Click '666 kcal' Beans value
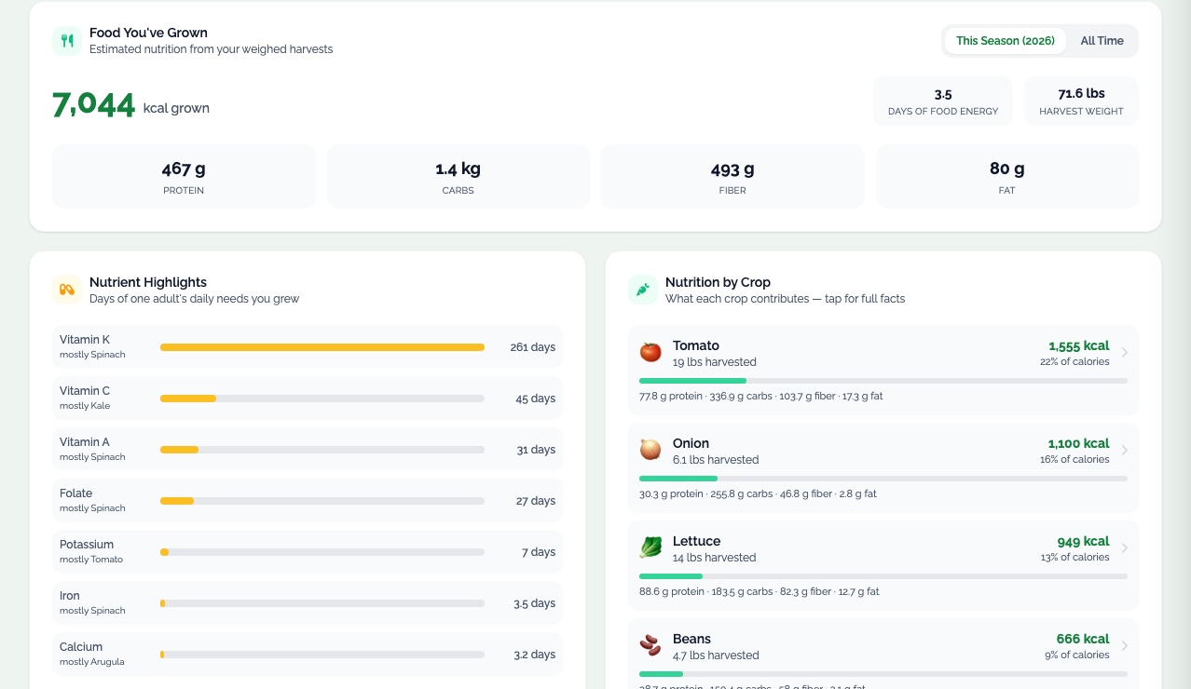Image resolution: width=1191 pixels, height=689 pixels. tap(1084, 639)
